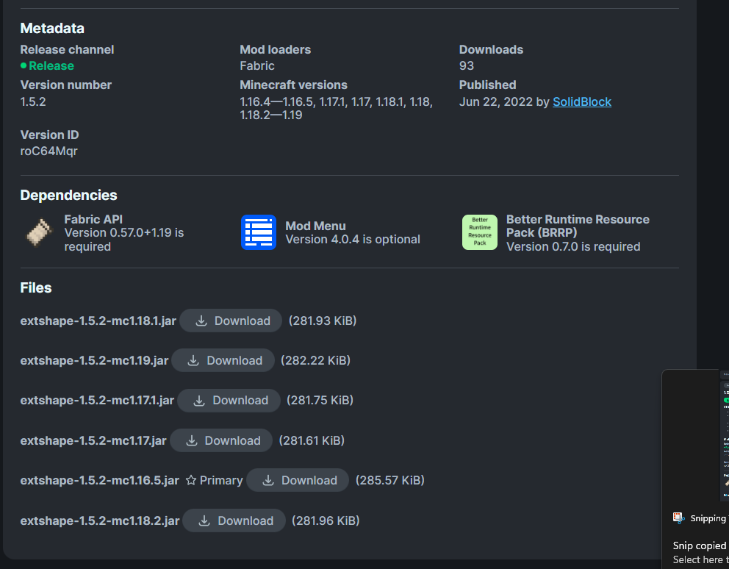Click the filename extshape-1.5.2-mc1.17.1.jar
The height and width of the screenshot is (569, 729).
coord(97,400)
